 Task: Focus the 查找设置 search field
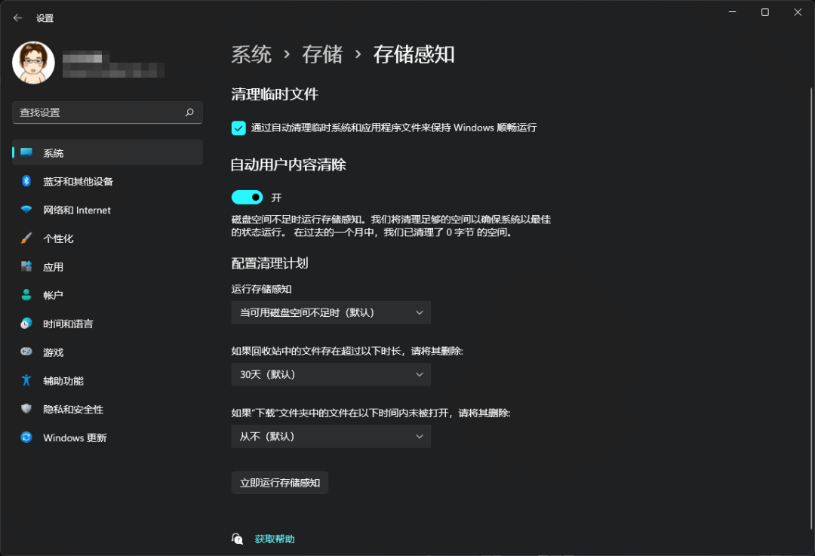(x=107, y=112)
